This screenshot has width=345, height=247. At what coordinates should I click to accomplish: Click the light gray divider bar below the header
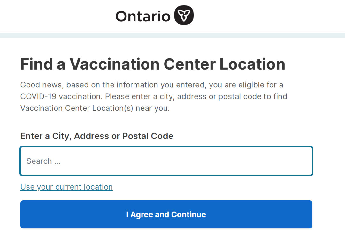click(x=172, y=35)
